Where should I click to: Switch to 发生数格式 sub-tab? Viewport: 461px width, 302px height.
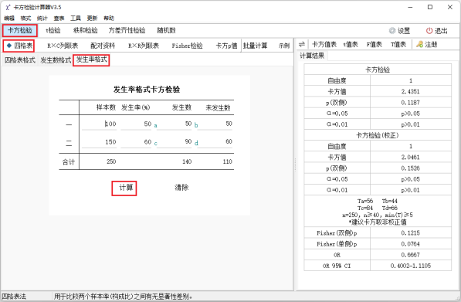tap(56, 60)
